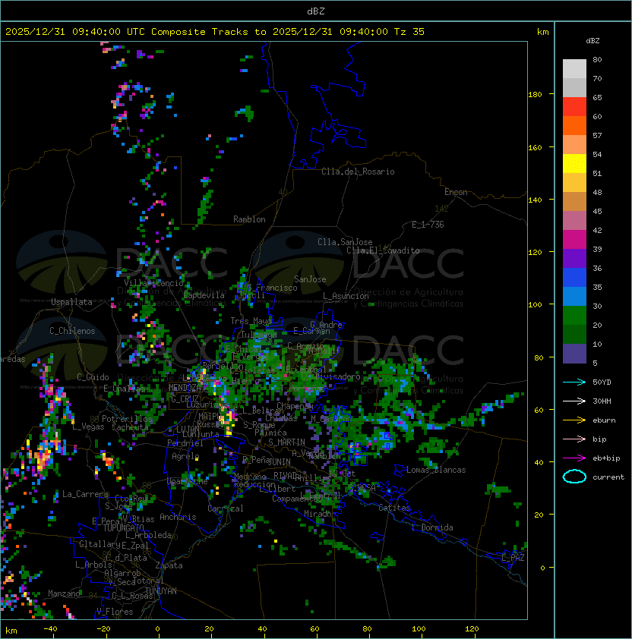The width and height of the screenshot is (632, 639).
Task: Click the Potrerillos map label
Action: (x=127, y=418)
